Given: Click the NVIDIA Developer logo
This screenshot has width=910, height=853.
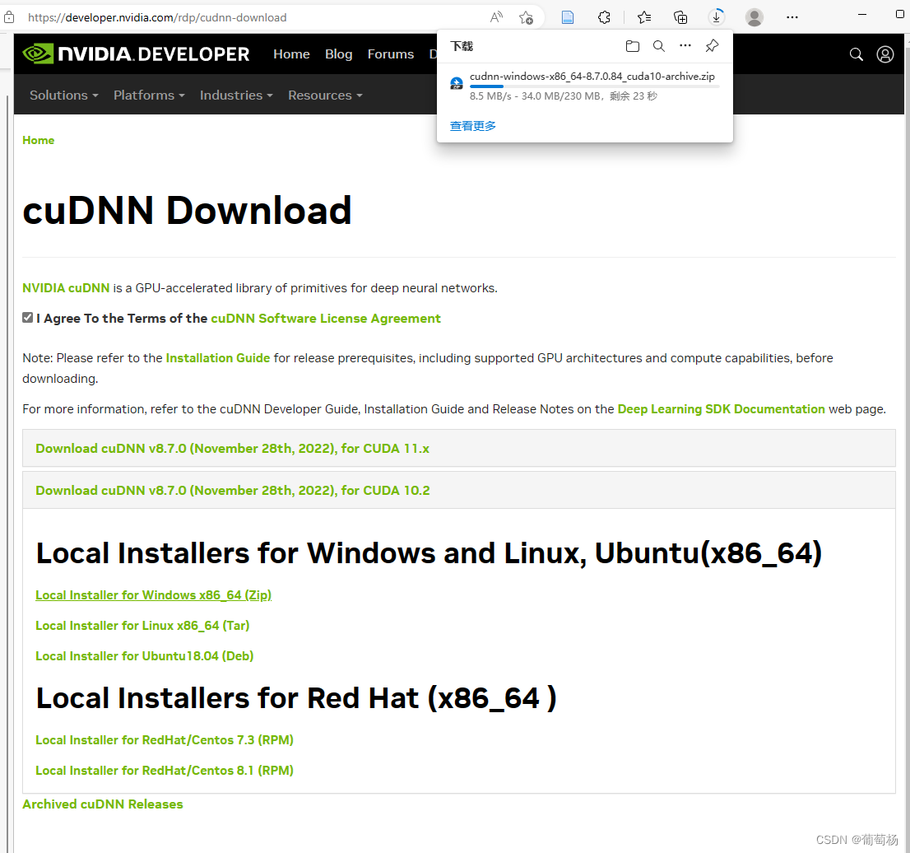Looking at the screenshot, I should pyautogui.click(x=136, y=54).
